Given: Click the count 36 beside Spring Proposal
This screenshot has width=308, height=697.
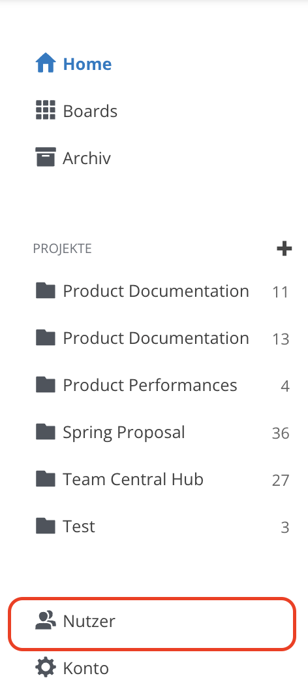Looking at the screenshot, I should point(281,433).
